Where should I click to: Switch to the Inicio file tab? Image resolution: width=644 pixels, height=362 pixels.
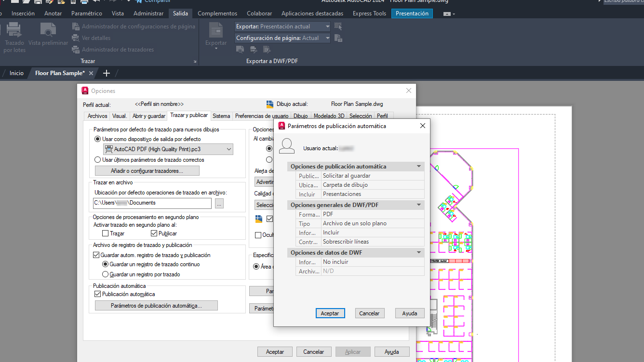pos(16,73)
